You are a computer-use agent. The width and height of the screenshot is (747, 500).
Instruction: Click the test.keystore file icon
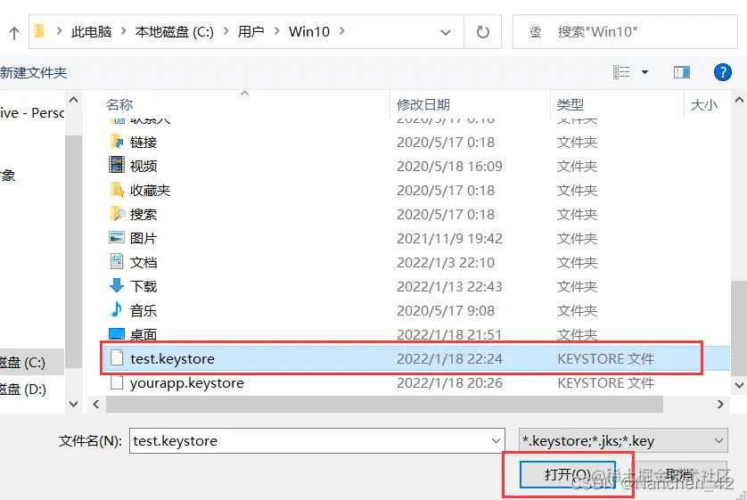point(117,358)
